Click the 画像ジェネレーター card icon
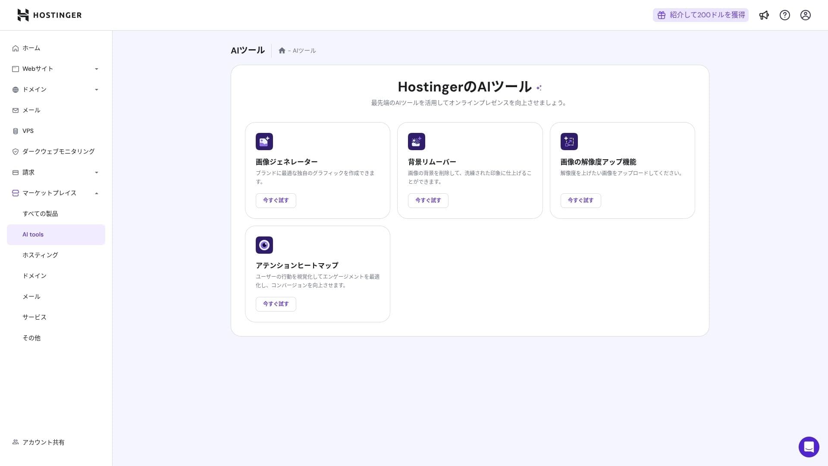828x466 pixels. [264, 142]
